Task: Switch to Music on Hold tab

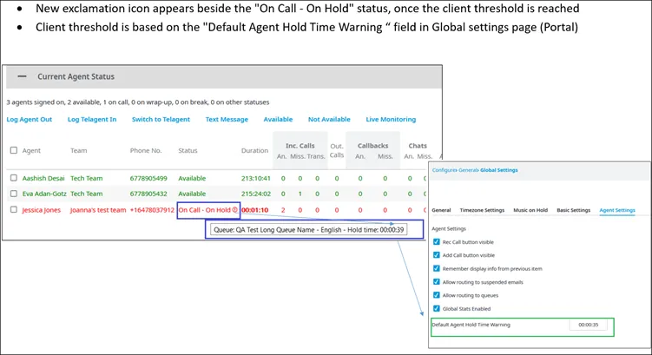Action: tap(530, 210)
